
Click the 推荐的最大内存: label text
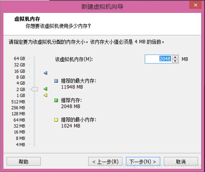click(x=79, y=81)
